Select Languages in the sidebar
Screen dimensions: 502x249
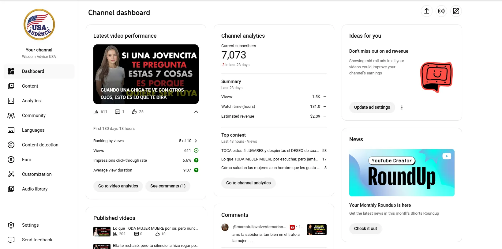(39, 130)
